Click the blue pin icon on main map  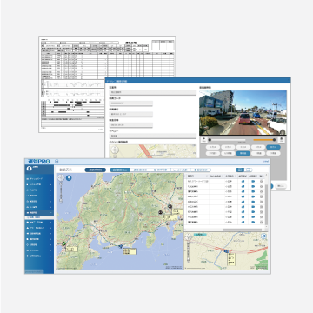[69, 177]
